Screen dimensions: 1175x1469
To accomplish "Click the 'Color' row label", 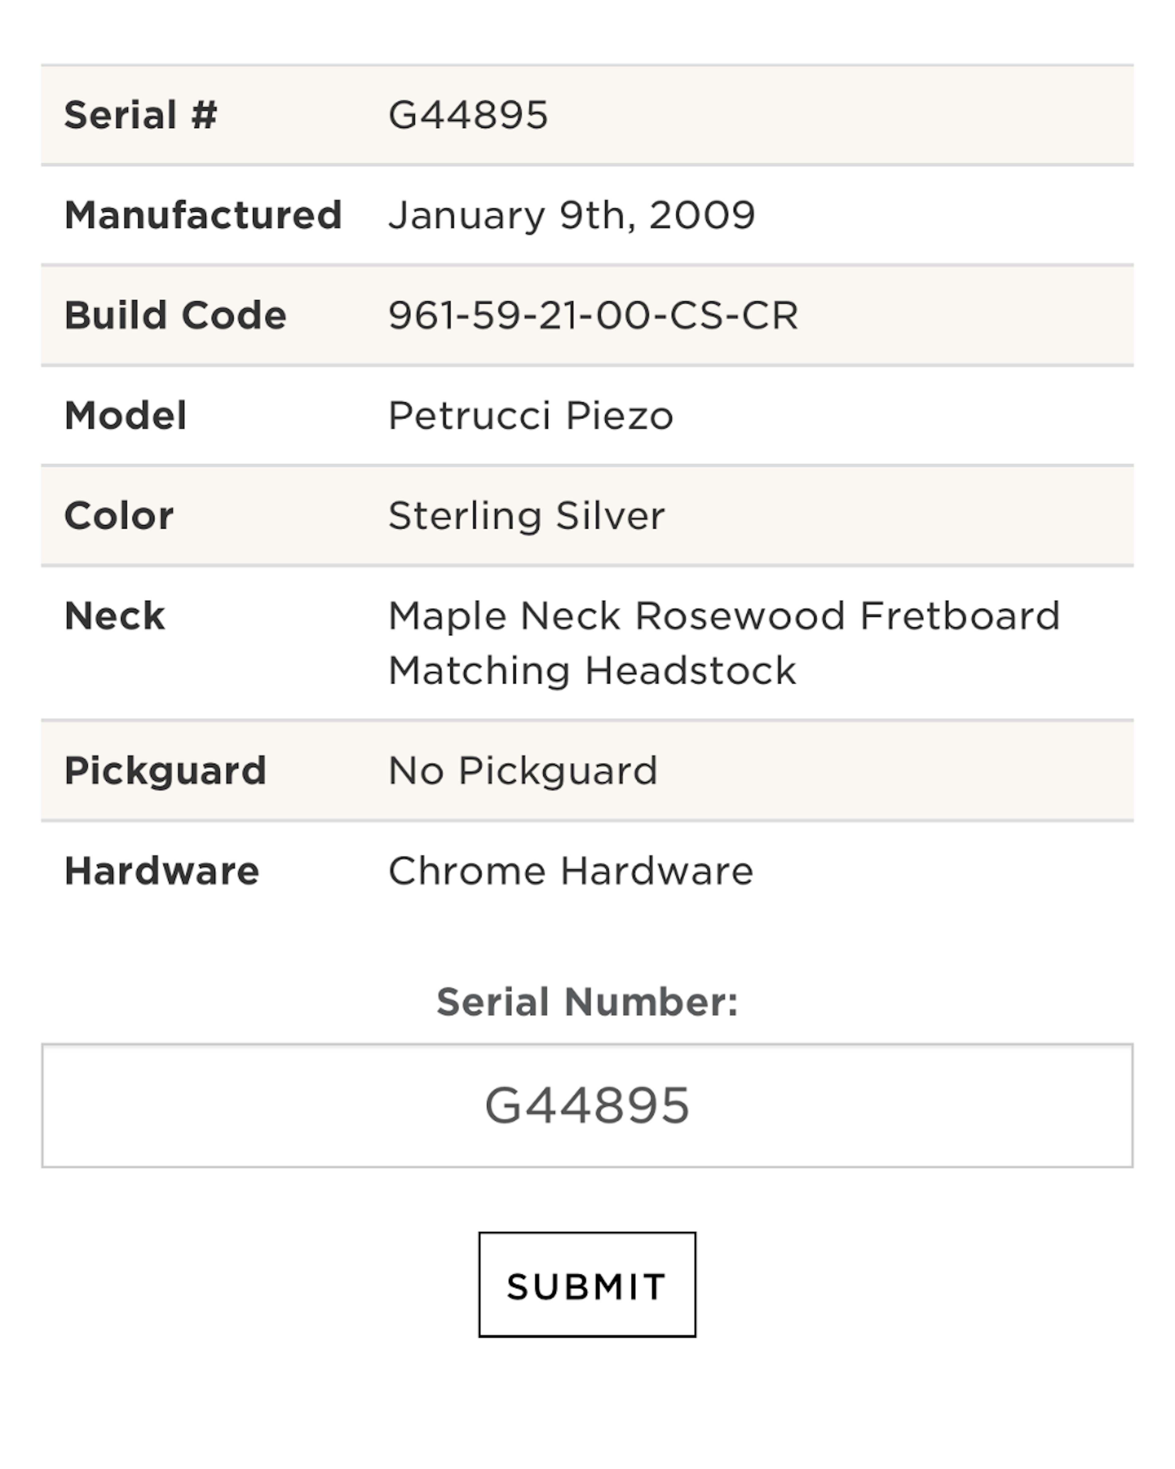I will click(x=118, y=516).
